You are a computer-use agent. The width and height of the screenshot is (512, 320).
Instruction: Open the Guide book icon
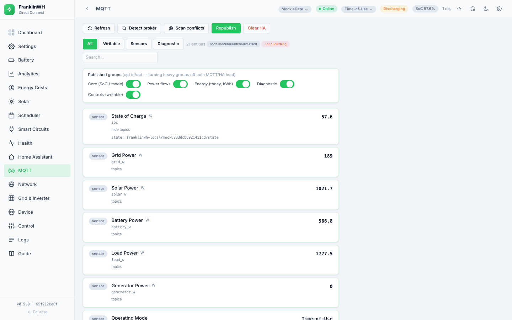click(x=11, y=254)
